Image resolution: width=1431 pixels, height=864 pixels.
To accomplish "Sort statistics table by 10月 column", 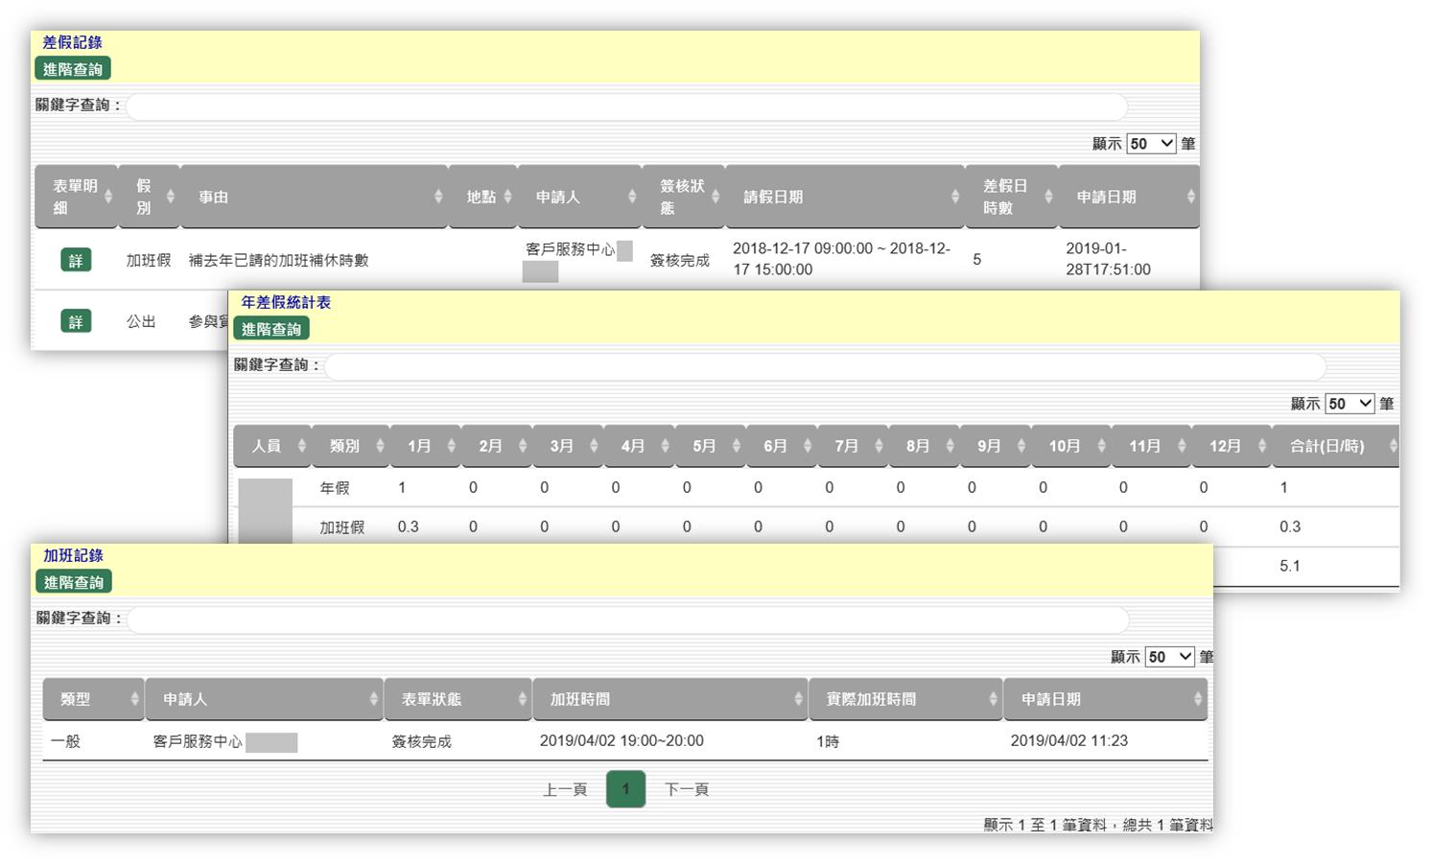I will (x=1070, y=446).
